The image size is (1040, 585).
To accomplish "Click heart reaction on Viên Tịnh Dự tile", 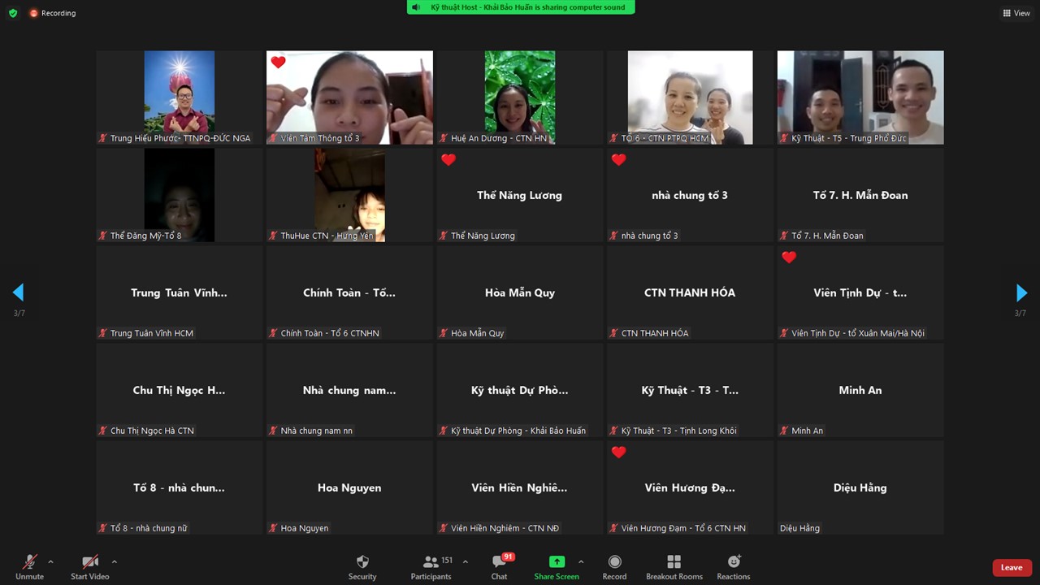I will pyautogui.click(x=789, y=258).
